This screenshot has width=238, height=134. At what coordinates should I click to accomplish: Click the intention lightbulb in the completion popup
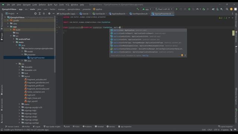pyautogui.click(x=182, y=55)
